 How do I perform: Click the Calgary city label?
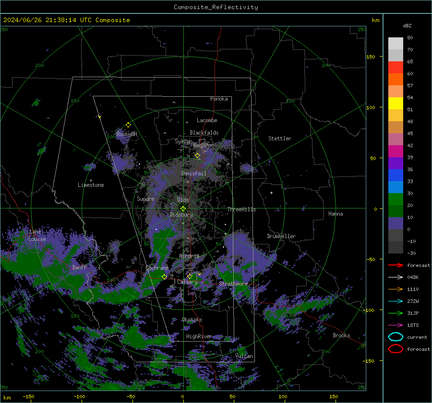coord(187,282)
